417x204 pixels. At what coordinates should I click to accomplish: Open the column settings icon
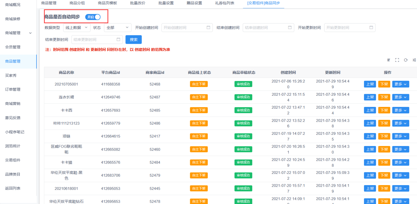coord(414,60)
